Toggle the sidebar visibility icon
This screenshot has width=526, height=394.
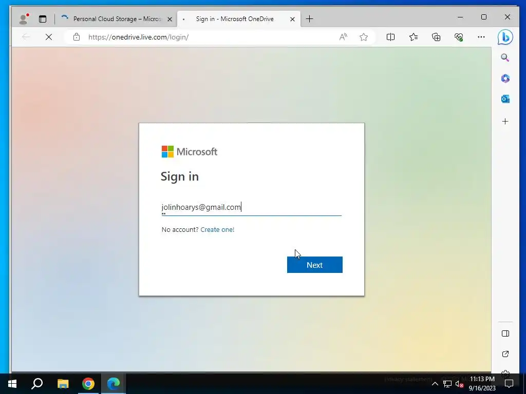pyautogui.click(x=505, y=333)
